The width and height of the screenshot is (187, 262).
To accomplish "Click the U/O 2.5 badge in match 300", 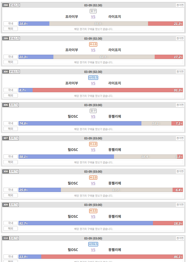I will coord(93,78).
